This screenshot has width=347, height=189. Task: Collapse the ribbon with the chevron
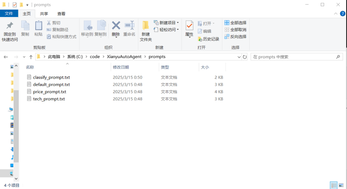coord(335,14)
